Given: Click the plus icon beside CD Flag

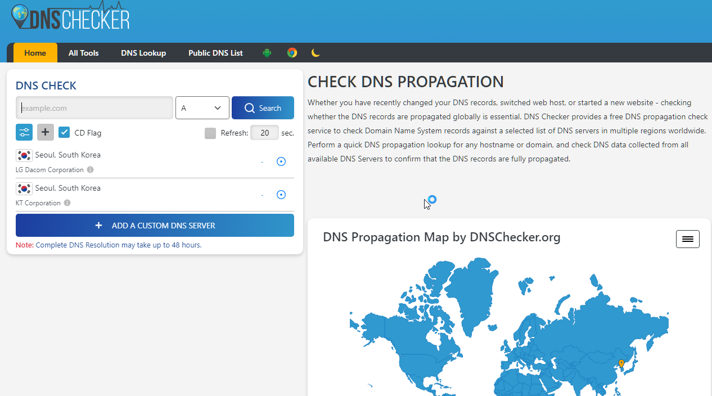Looking at the screenshot, I should coord(46,132).
